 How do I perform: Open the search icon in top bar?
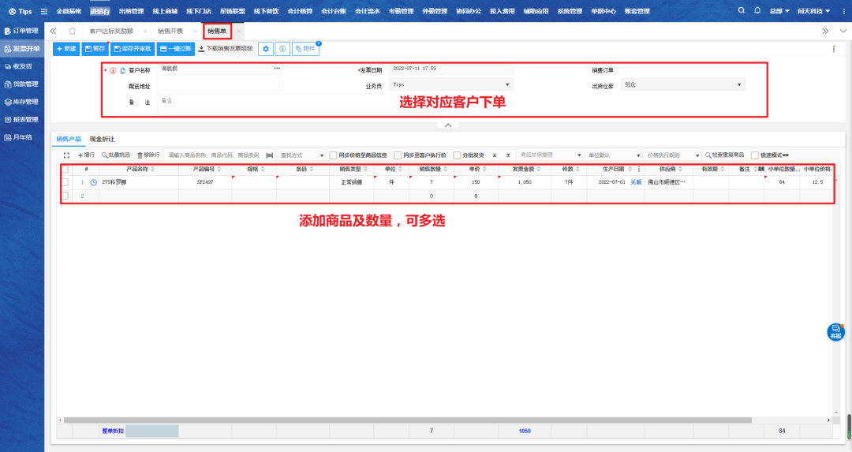[742, 11]
